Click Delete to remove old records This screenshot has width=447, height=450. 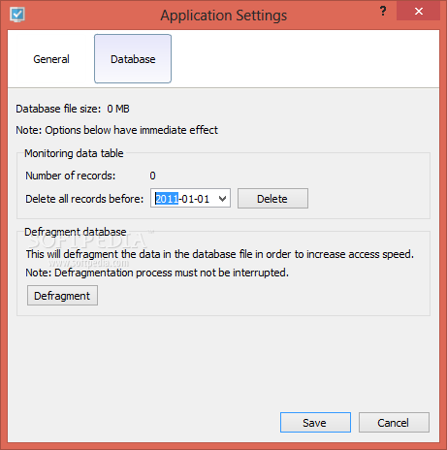pyautogui.click(x=272, y=199)
